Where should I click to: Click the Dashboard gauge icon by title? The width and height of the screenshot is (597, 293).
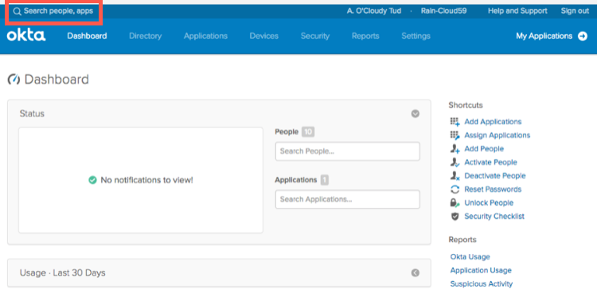pos(14,80)
